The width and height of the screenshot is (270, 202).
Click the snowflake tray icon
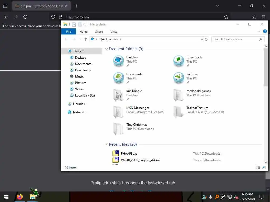coord(223,197)
